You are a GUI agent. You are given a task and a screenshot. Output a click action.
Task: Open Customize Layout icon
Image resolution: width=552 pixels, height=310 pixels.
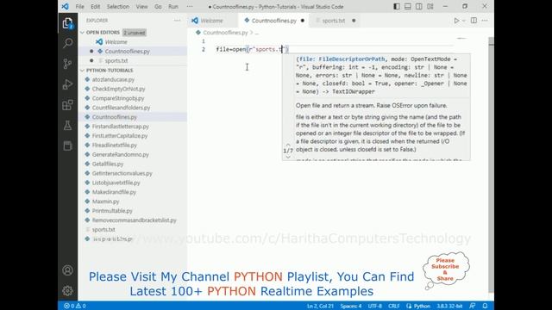point(430,6)
